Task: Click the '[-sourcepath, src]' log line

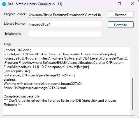Action: click(17, 71)
